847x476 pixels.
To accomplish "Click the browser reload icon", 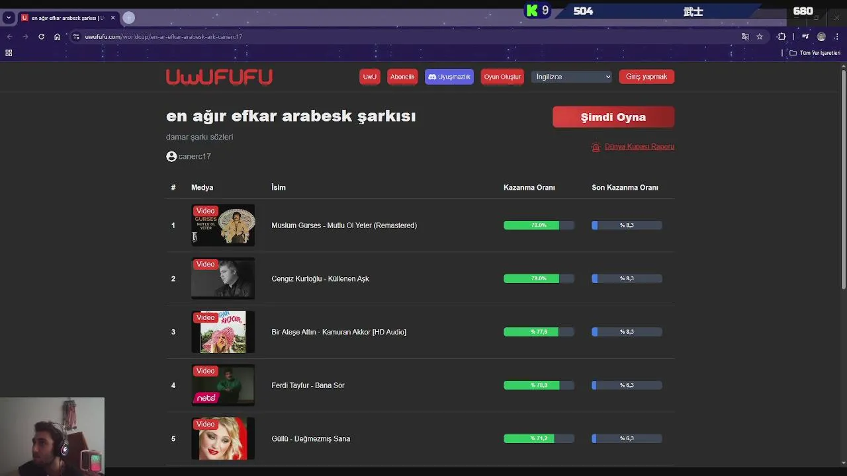I will [x=41, y=36].
